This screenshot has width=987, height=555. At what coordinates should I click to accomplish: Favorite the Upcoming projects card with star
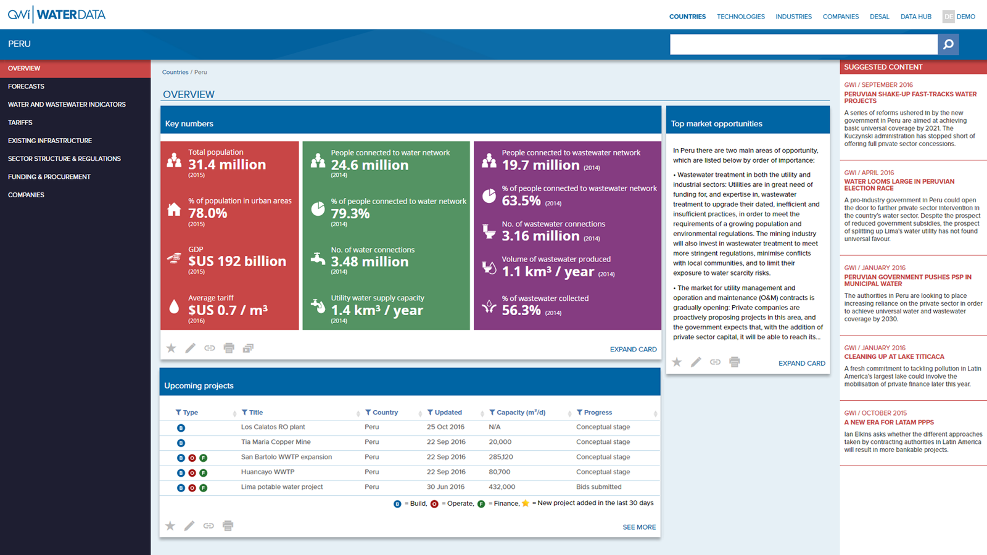(170, 526)
